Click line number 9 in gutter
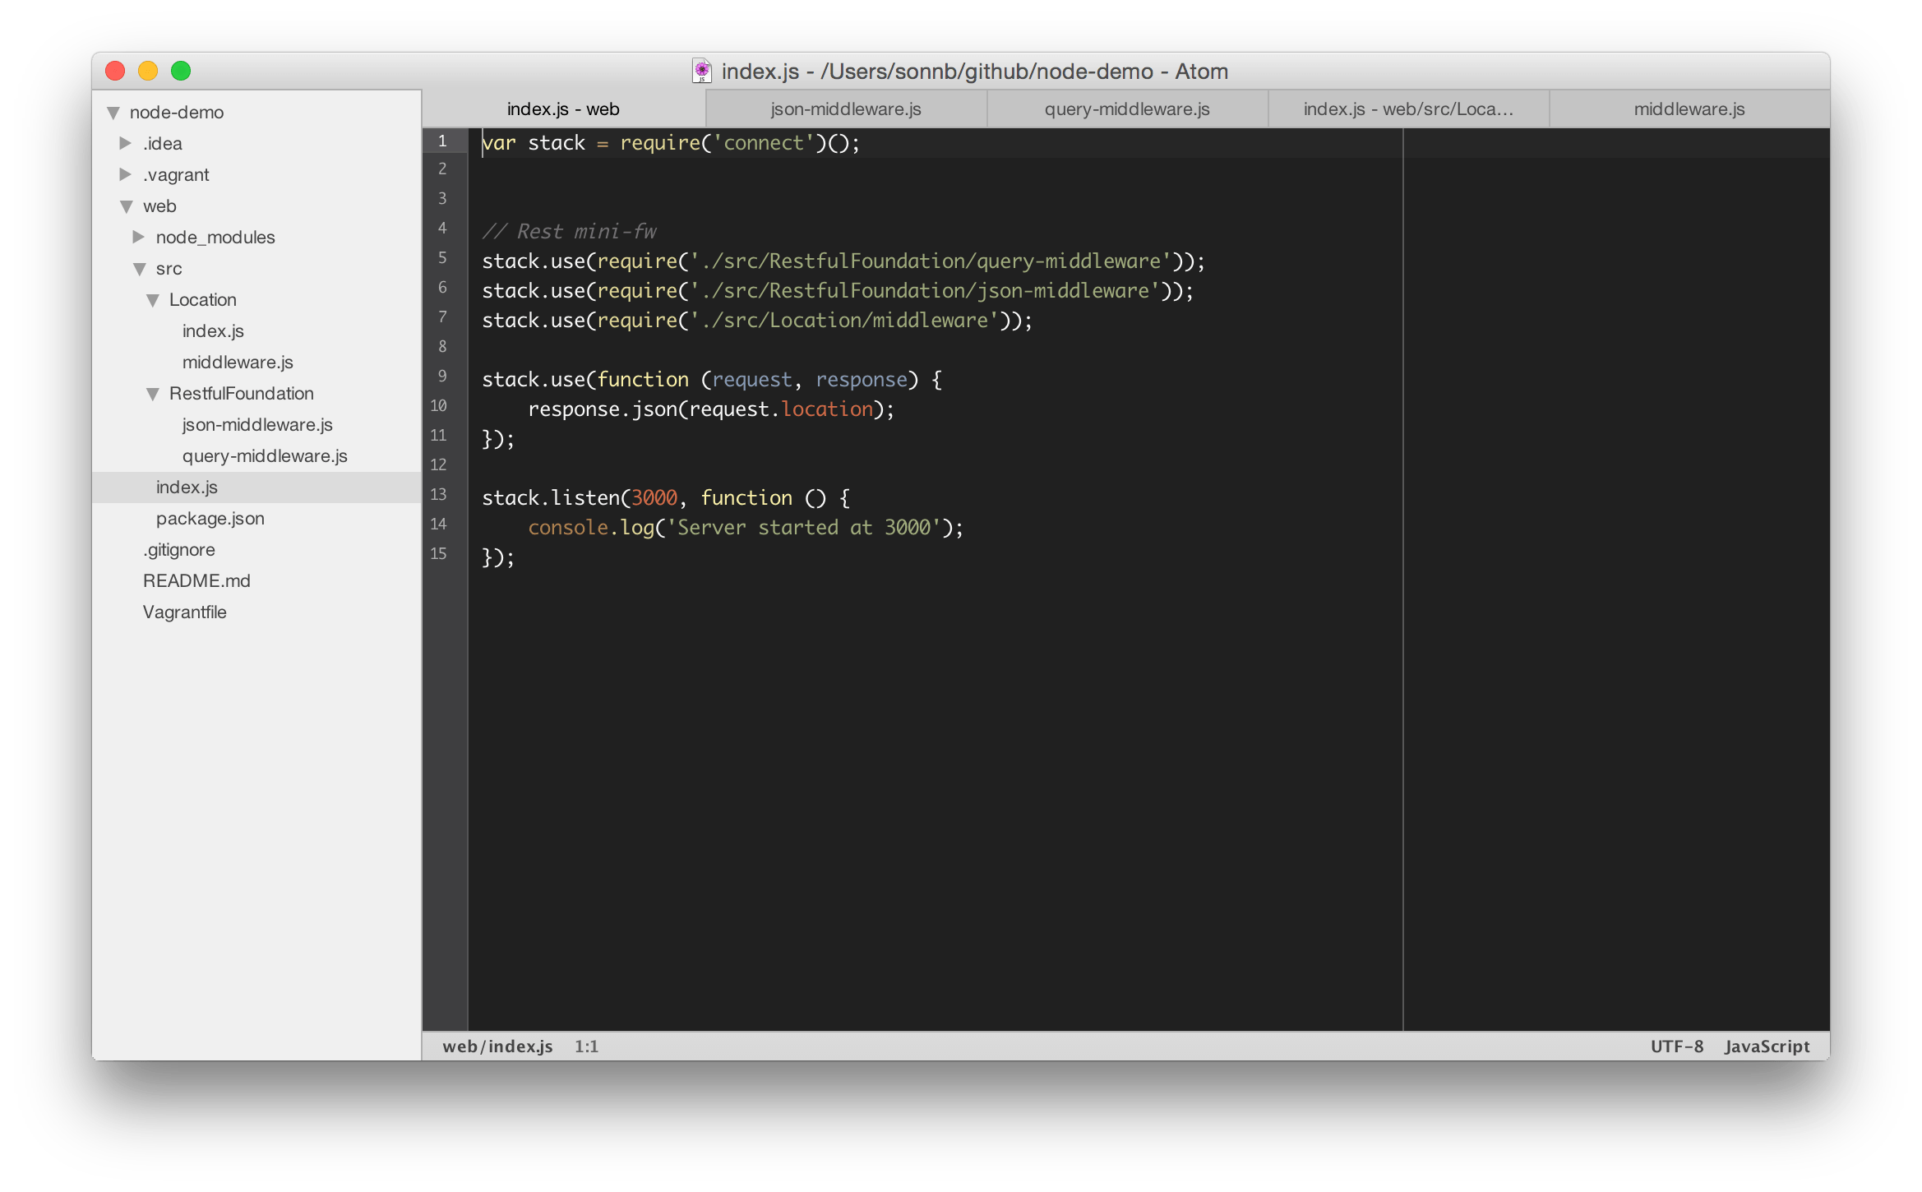The width and height of the screenshot is (1922, 1192). click(x=442, y=377)
